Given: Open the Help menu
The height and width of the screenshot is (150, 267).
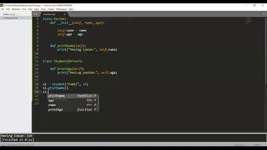Looking at the screenshot, I should [71, 9].
